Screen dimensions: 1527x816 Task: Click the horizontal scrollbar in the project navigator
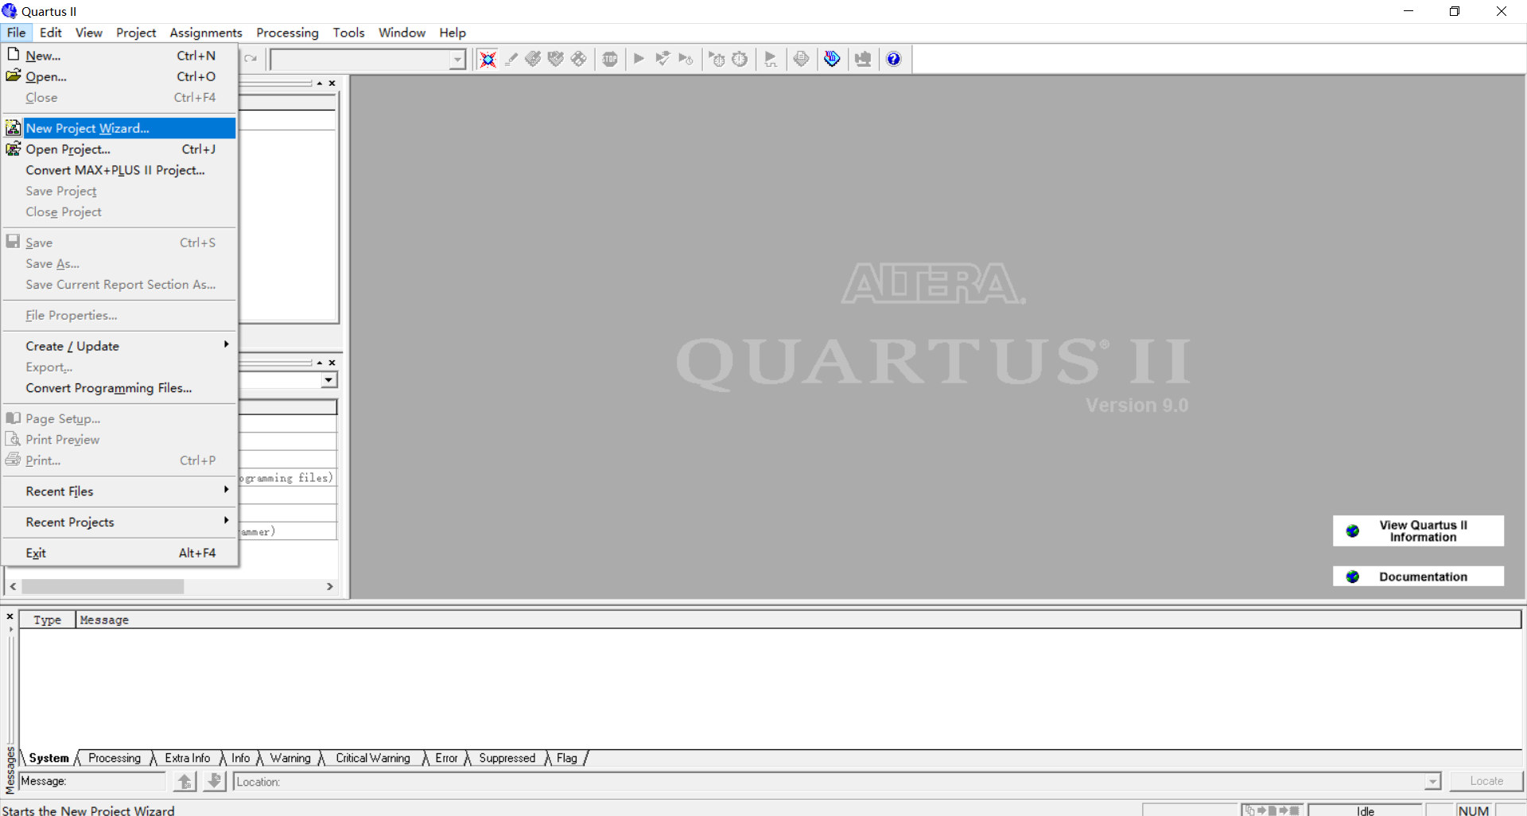[103, 586]
